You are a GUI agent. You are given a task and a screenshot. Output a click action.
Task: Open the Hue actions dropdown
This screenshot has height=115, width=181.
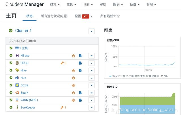click(92, 78)
